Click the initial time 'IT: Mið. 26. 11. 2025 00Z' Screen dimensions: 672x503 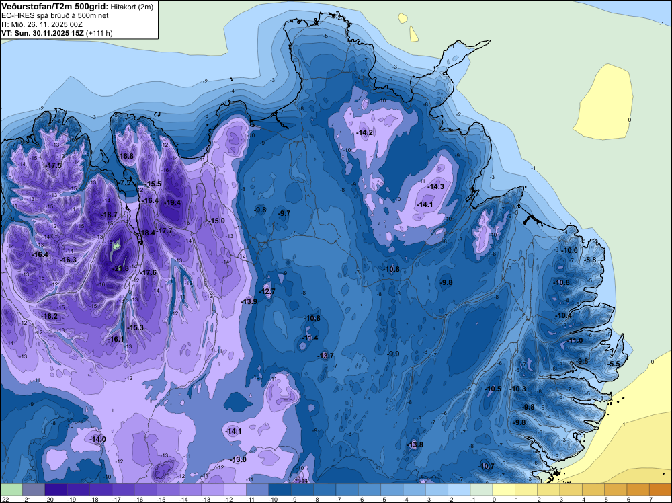click(42, 24)
